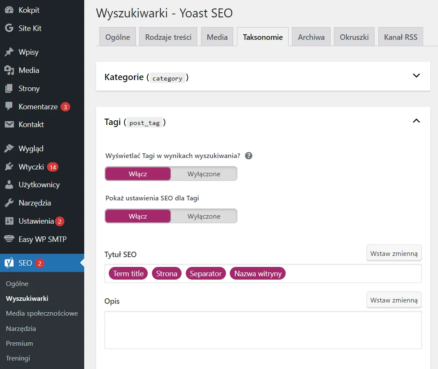Enable SEO settings for Tagi
This screenshot has height=369, width=438.
(x=138, y=216)
